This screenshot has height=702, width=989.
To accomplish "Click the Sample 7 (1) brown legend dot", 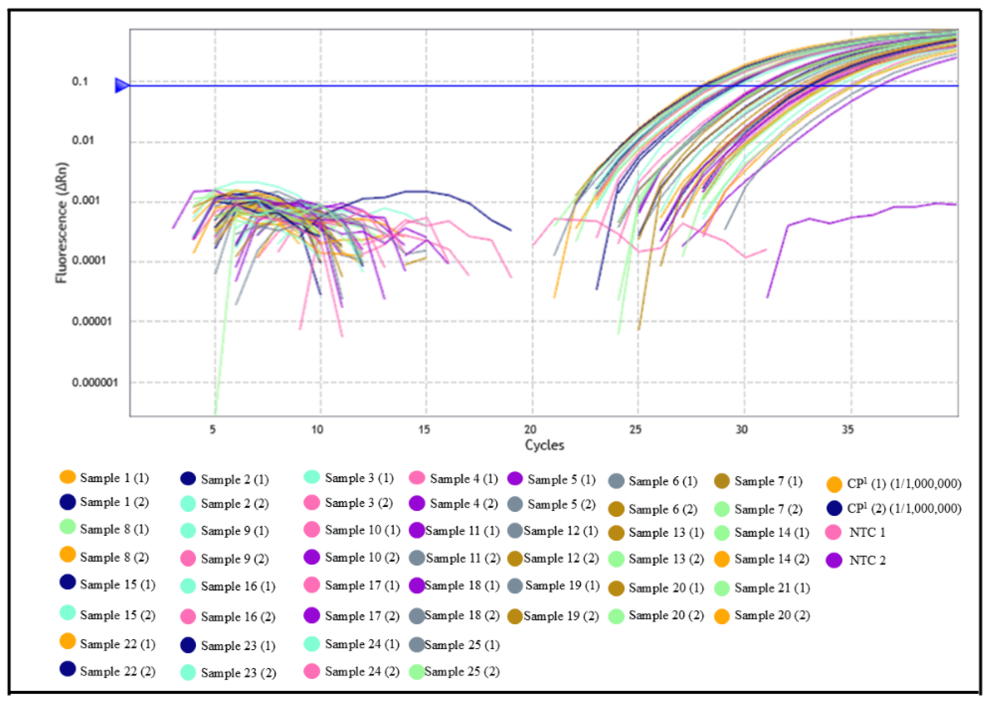I will [722, 481].
